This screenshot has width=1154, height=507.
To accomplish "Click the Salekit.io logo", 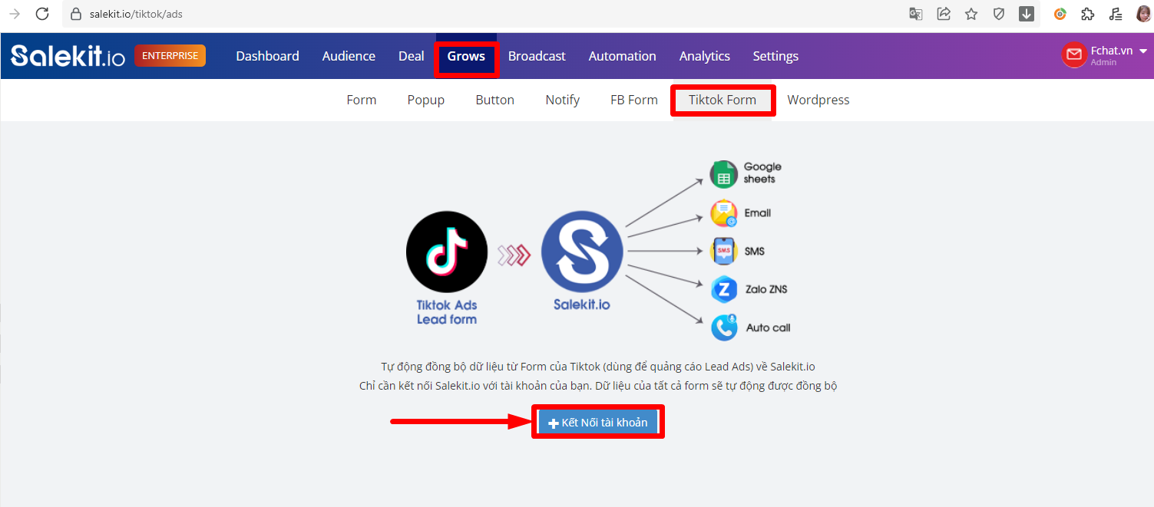I will pos(68,56).
